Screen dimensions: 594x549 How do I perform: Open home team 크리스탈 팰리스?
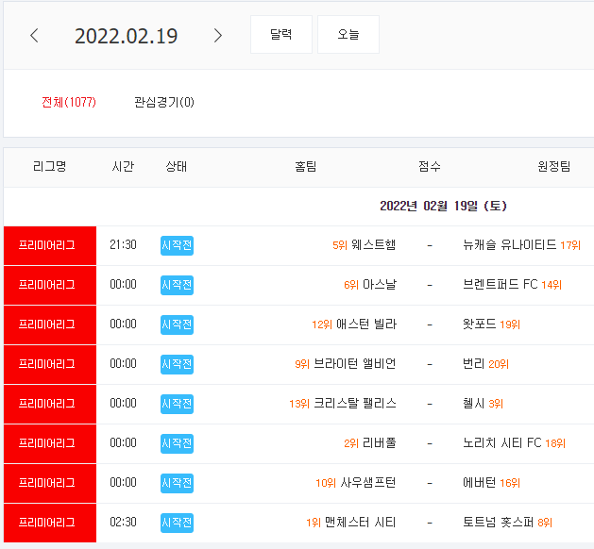pyautogui.click(x=355, y=404)
